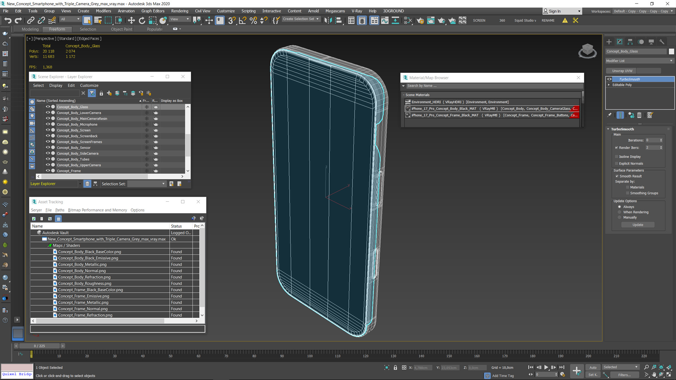This screenshot has height=380, width=676.
Task: Open the Utilities wrench panel tab
Action: tap(662, 42)
